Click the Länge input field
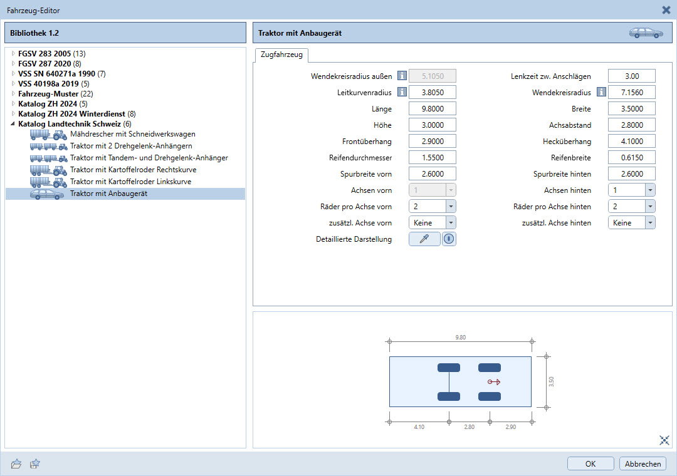 tap(432, 108)
